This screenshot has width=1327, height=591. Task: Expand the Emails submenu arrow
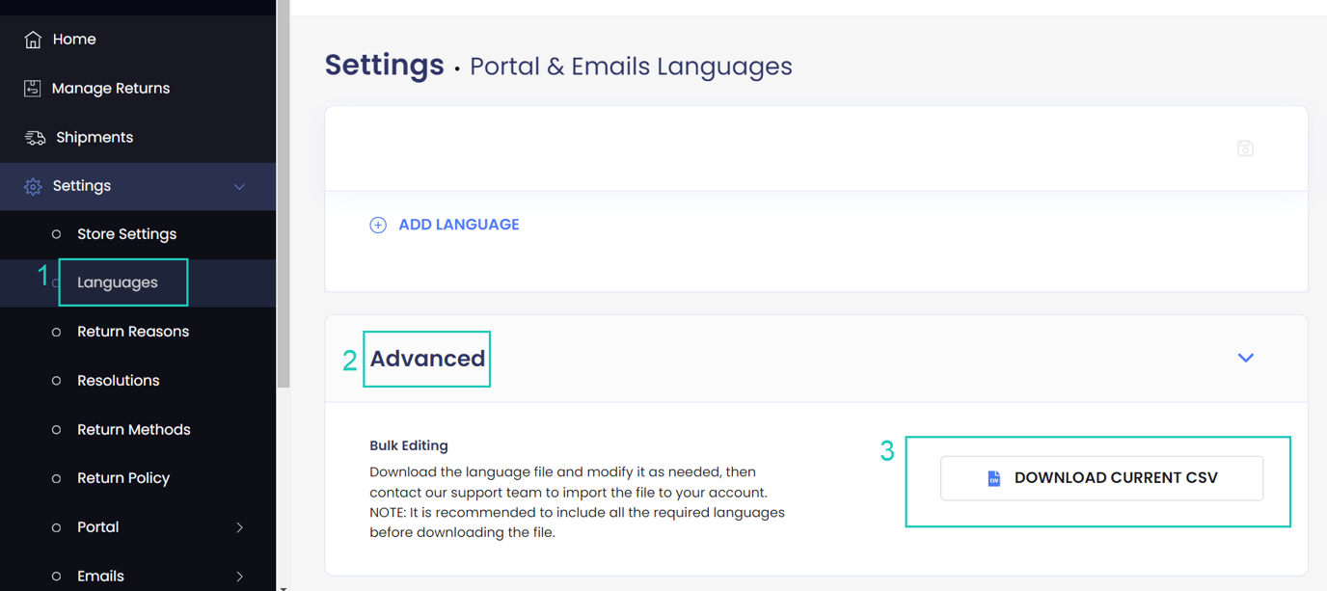(x=239, y=577)
